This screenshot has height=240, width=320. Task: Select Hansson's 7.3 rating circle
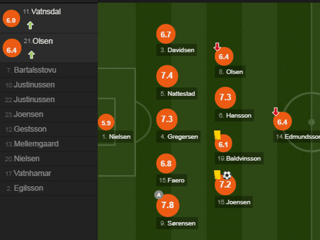[225, 97]
